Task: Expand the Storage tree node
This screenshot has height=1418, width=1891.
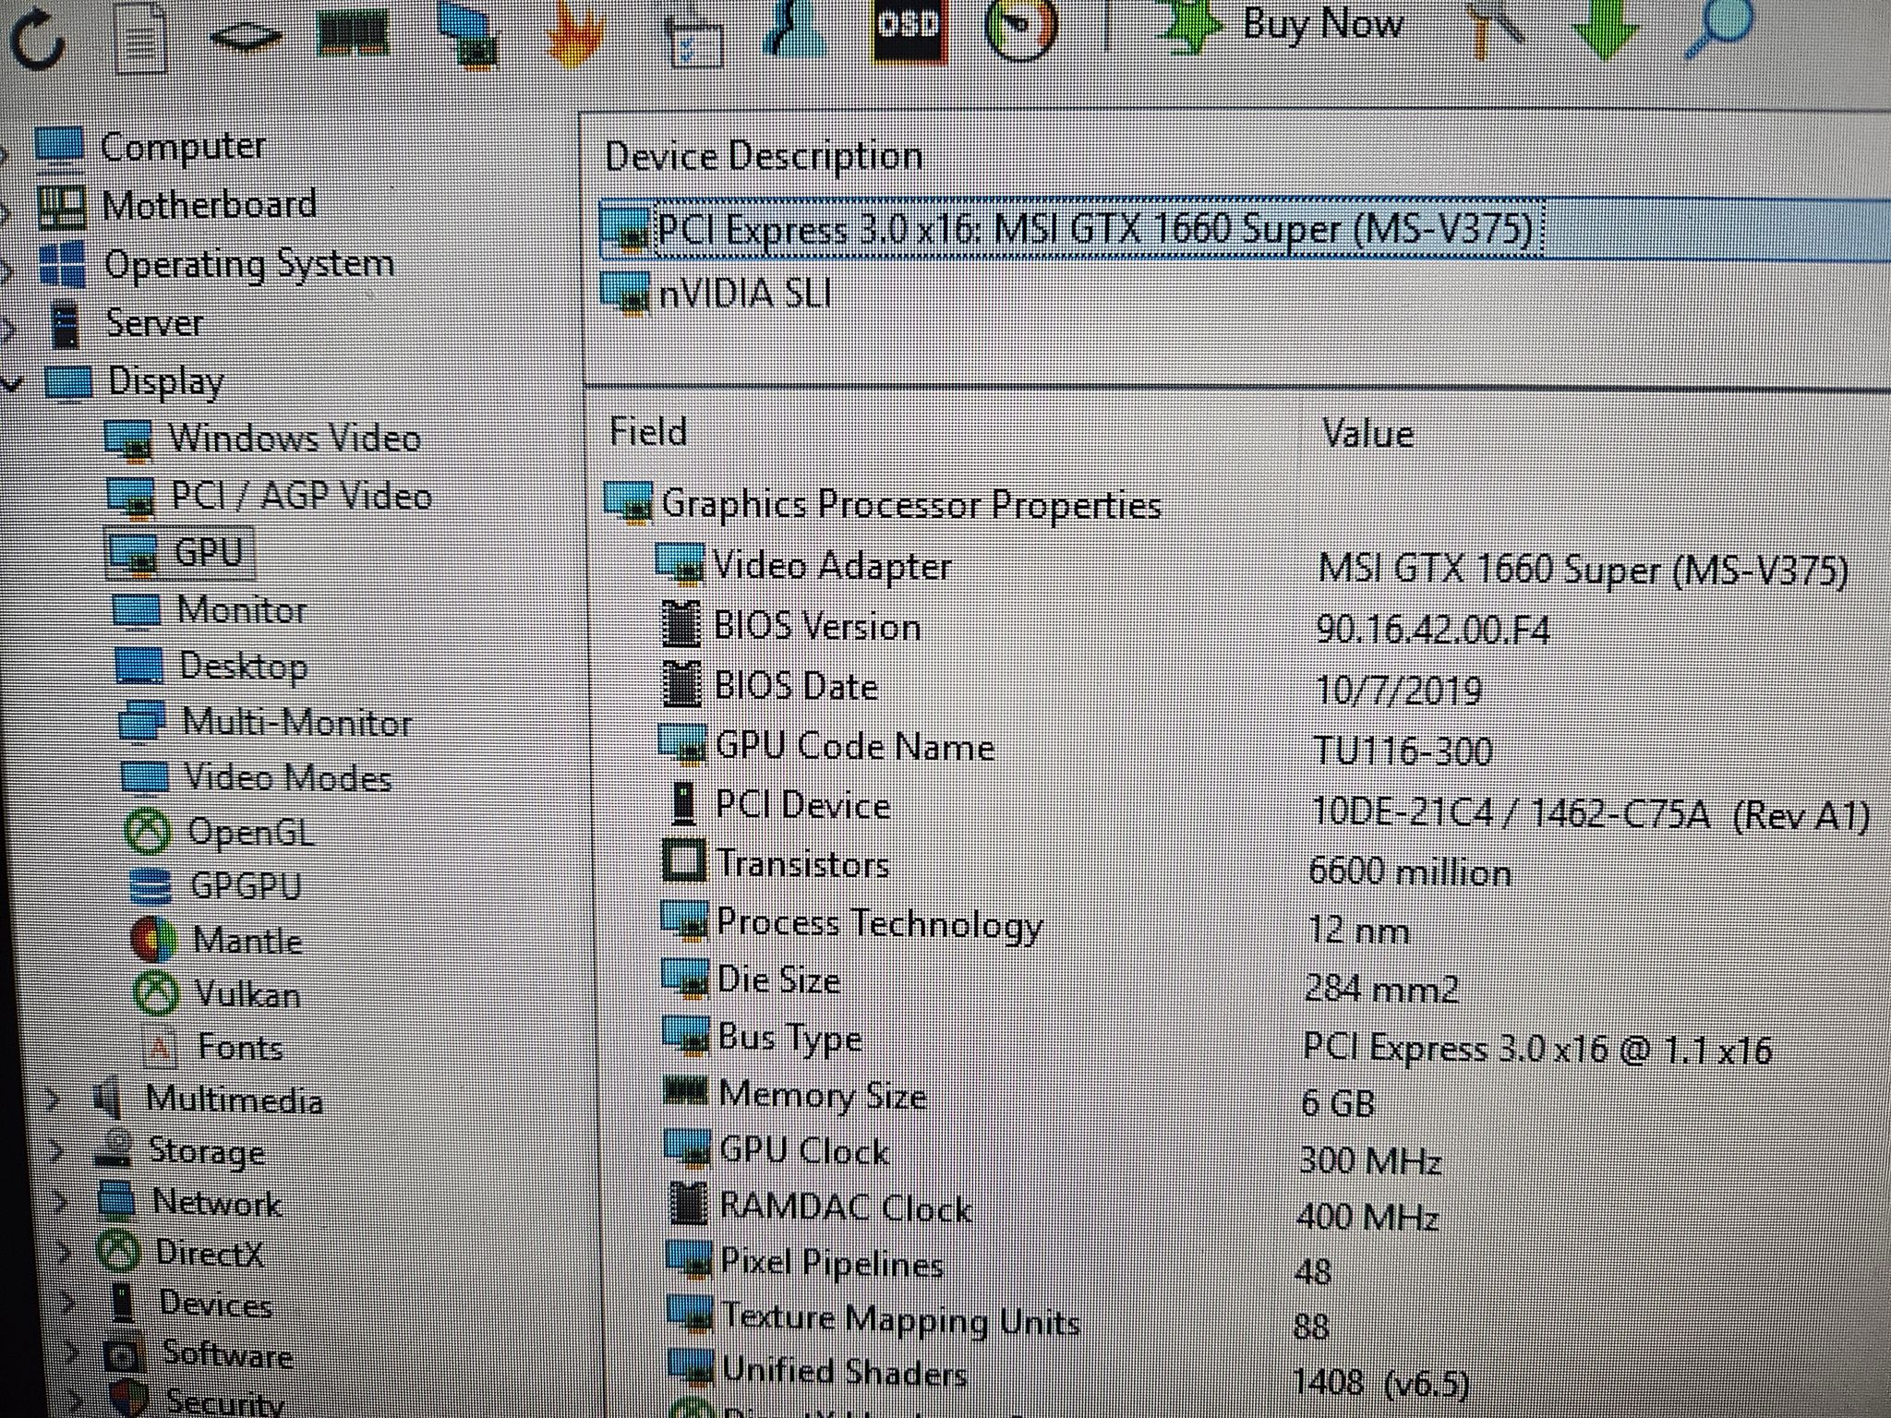Action: tap(57, 1150)
